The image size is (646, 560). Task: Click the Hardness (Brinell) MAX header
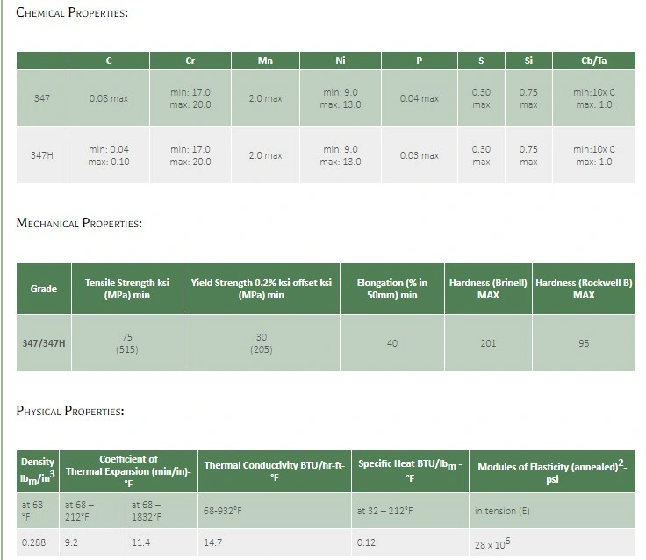point(488,289)
